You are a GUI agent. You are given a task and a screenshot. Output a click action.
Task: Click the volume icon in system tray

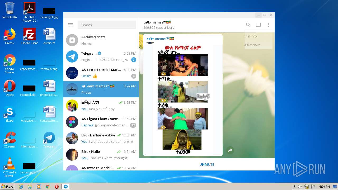300,187
